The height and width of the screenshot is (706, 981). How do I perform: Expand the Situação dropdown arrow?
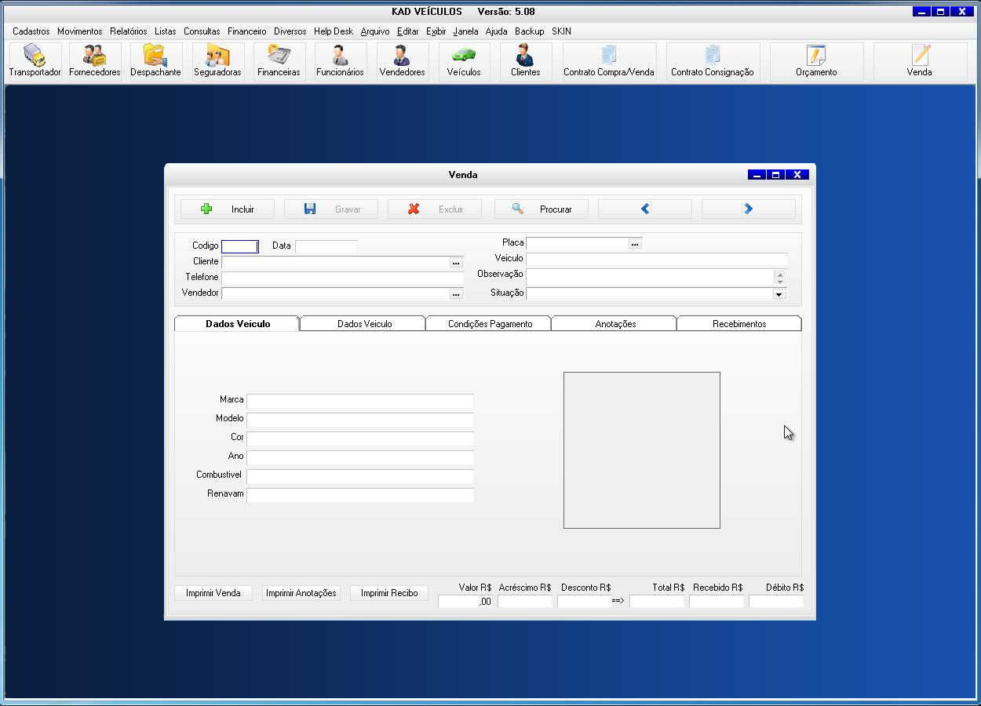point(779,294)
